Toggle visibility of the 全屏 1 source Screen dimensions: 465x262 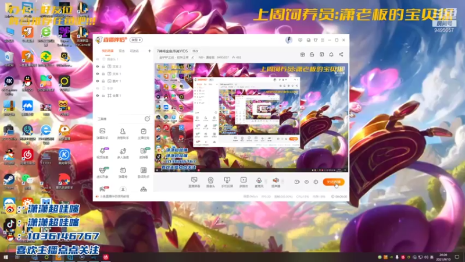[98, 95]
